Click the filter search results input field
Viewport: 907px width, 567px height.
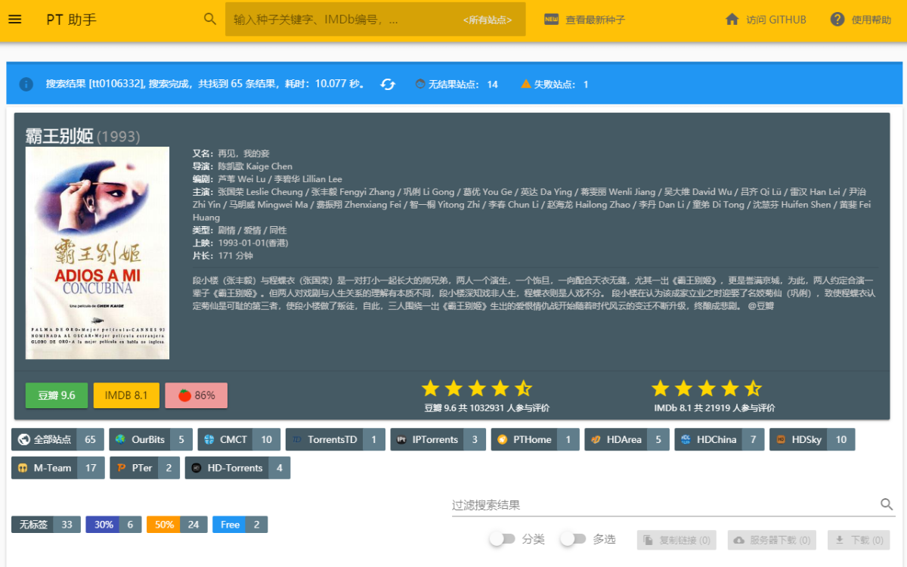pos(661,505)
